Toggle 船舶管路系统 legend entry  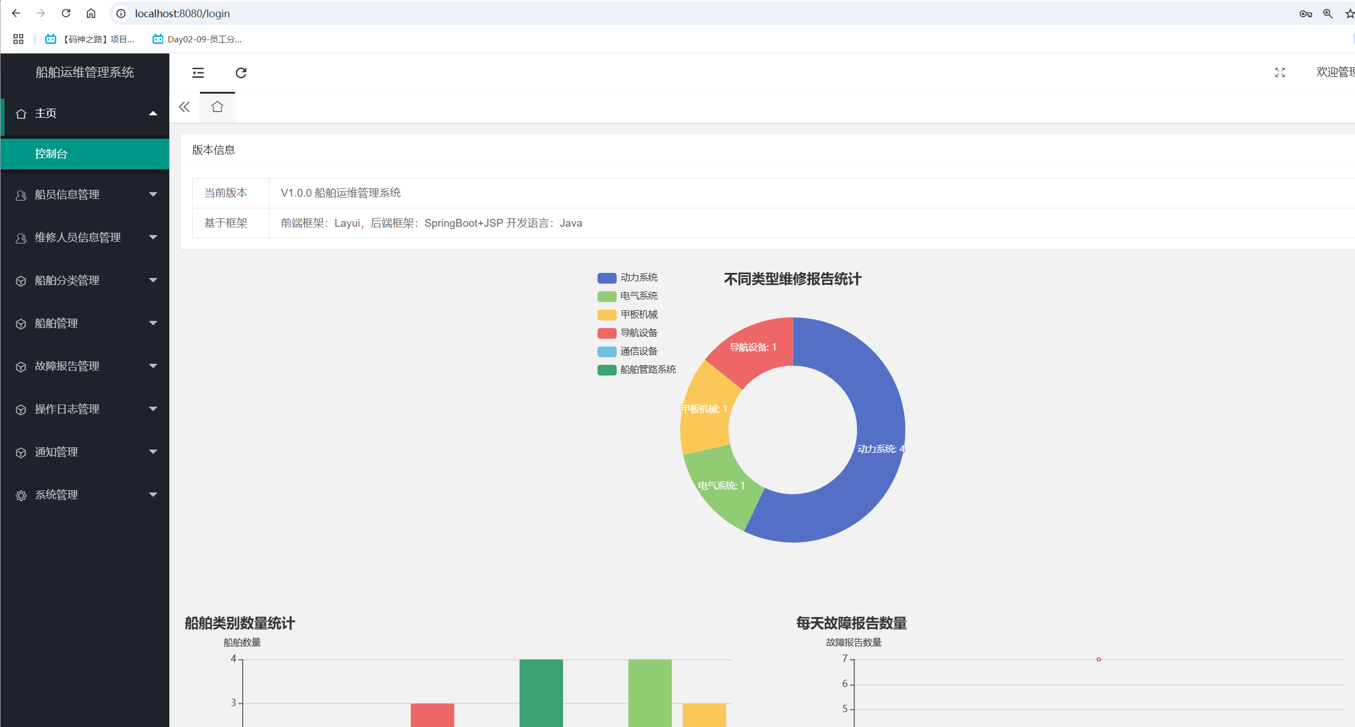pyautogui.click(x=647, y=370)
